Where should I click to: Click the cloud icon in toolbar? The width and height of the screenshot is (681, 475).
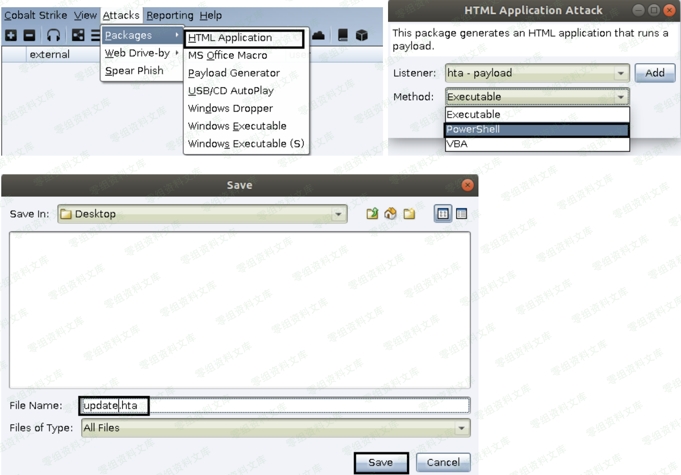tap(318, 36)
